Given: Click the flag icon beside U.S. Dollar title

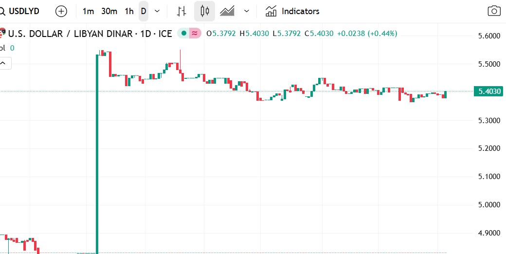Looking at the screenshot, I should click(x=2, y=34).
